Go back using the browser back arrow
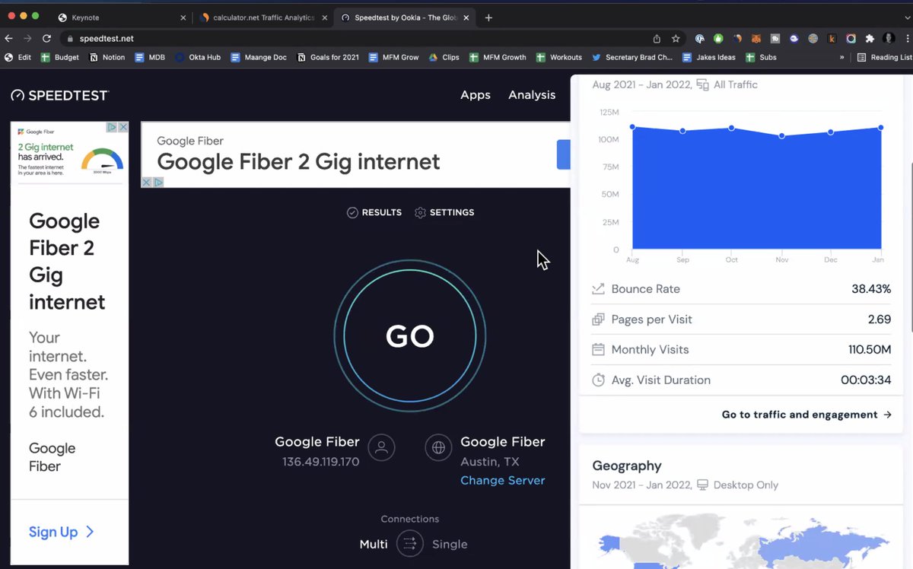 [x=9, y=38]
